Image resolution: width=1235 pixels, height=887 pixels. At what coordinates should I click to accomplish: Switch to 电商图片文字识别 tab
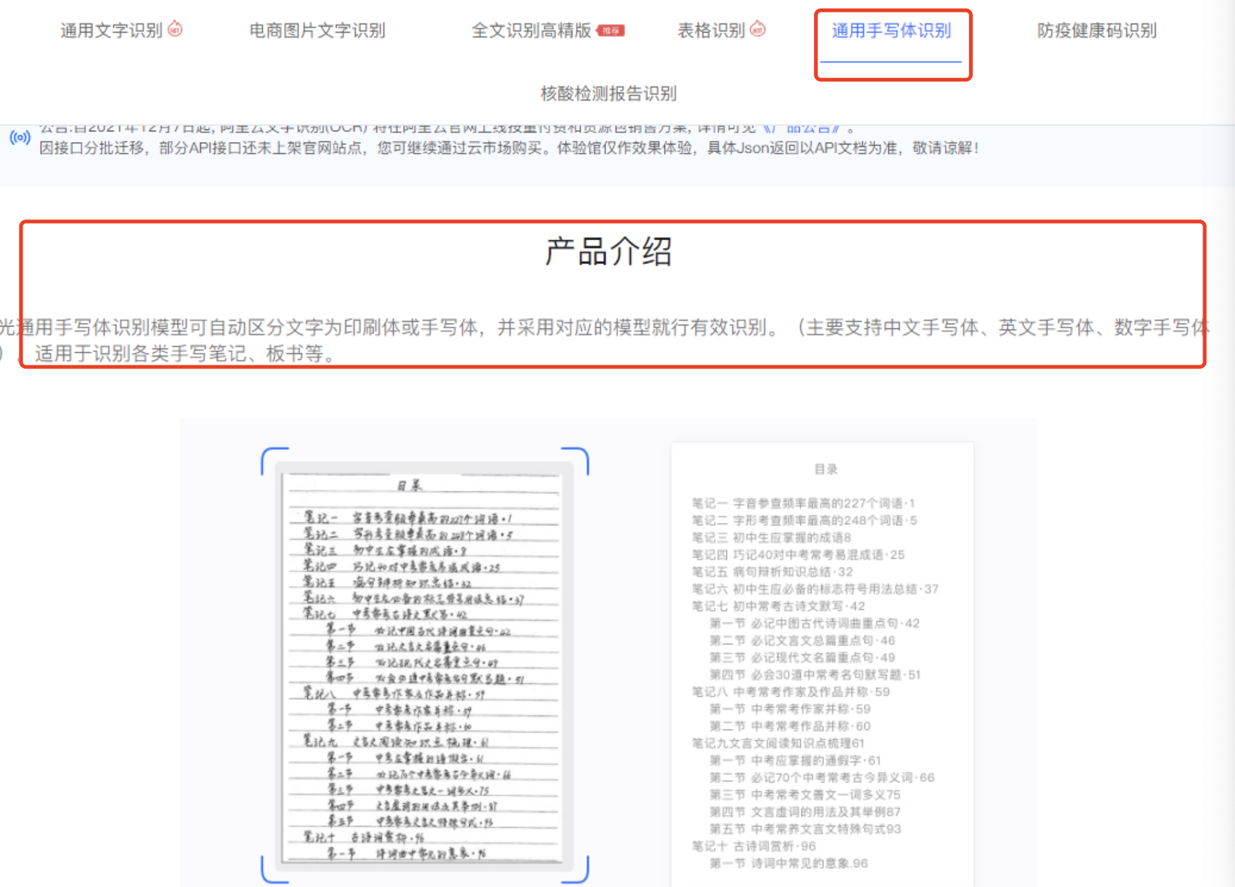point(317,30)
